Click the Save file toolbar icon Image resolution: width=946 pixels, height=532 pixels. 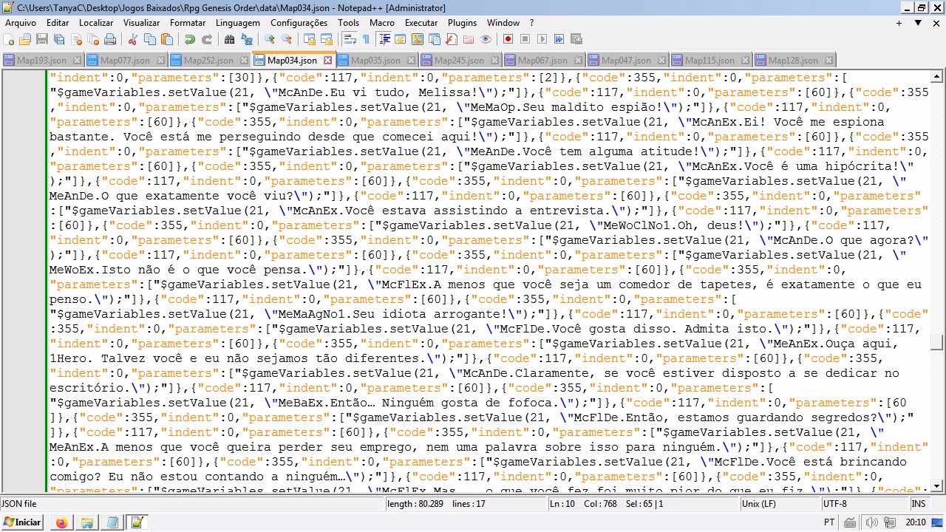pyautogui.click(x=42, y=39)
